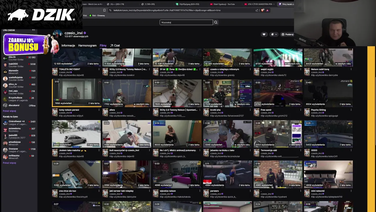Open XDDD clip title link
Viewport: 376px width, 212px height.
[x=314, y=150]
